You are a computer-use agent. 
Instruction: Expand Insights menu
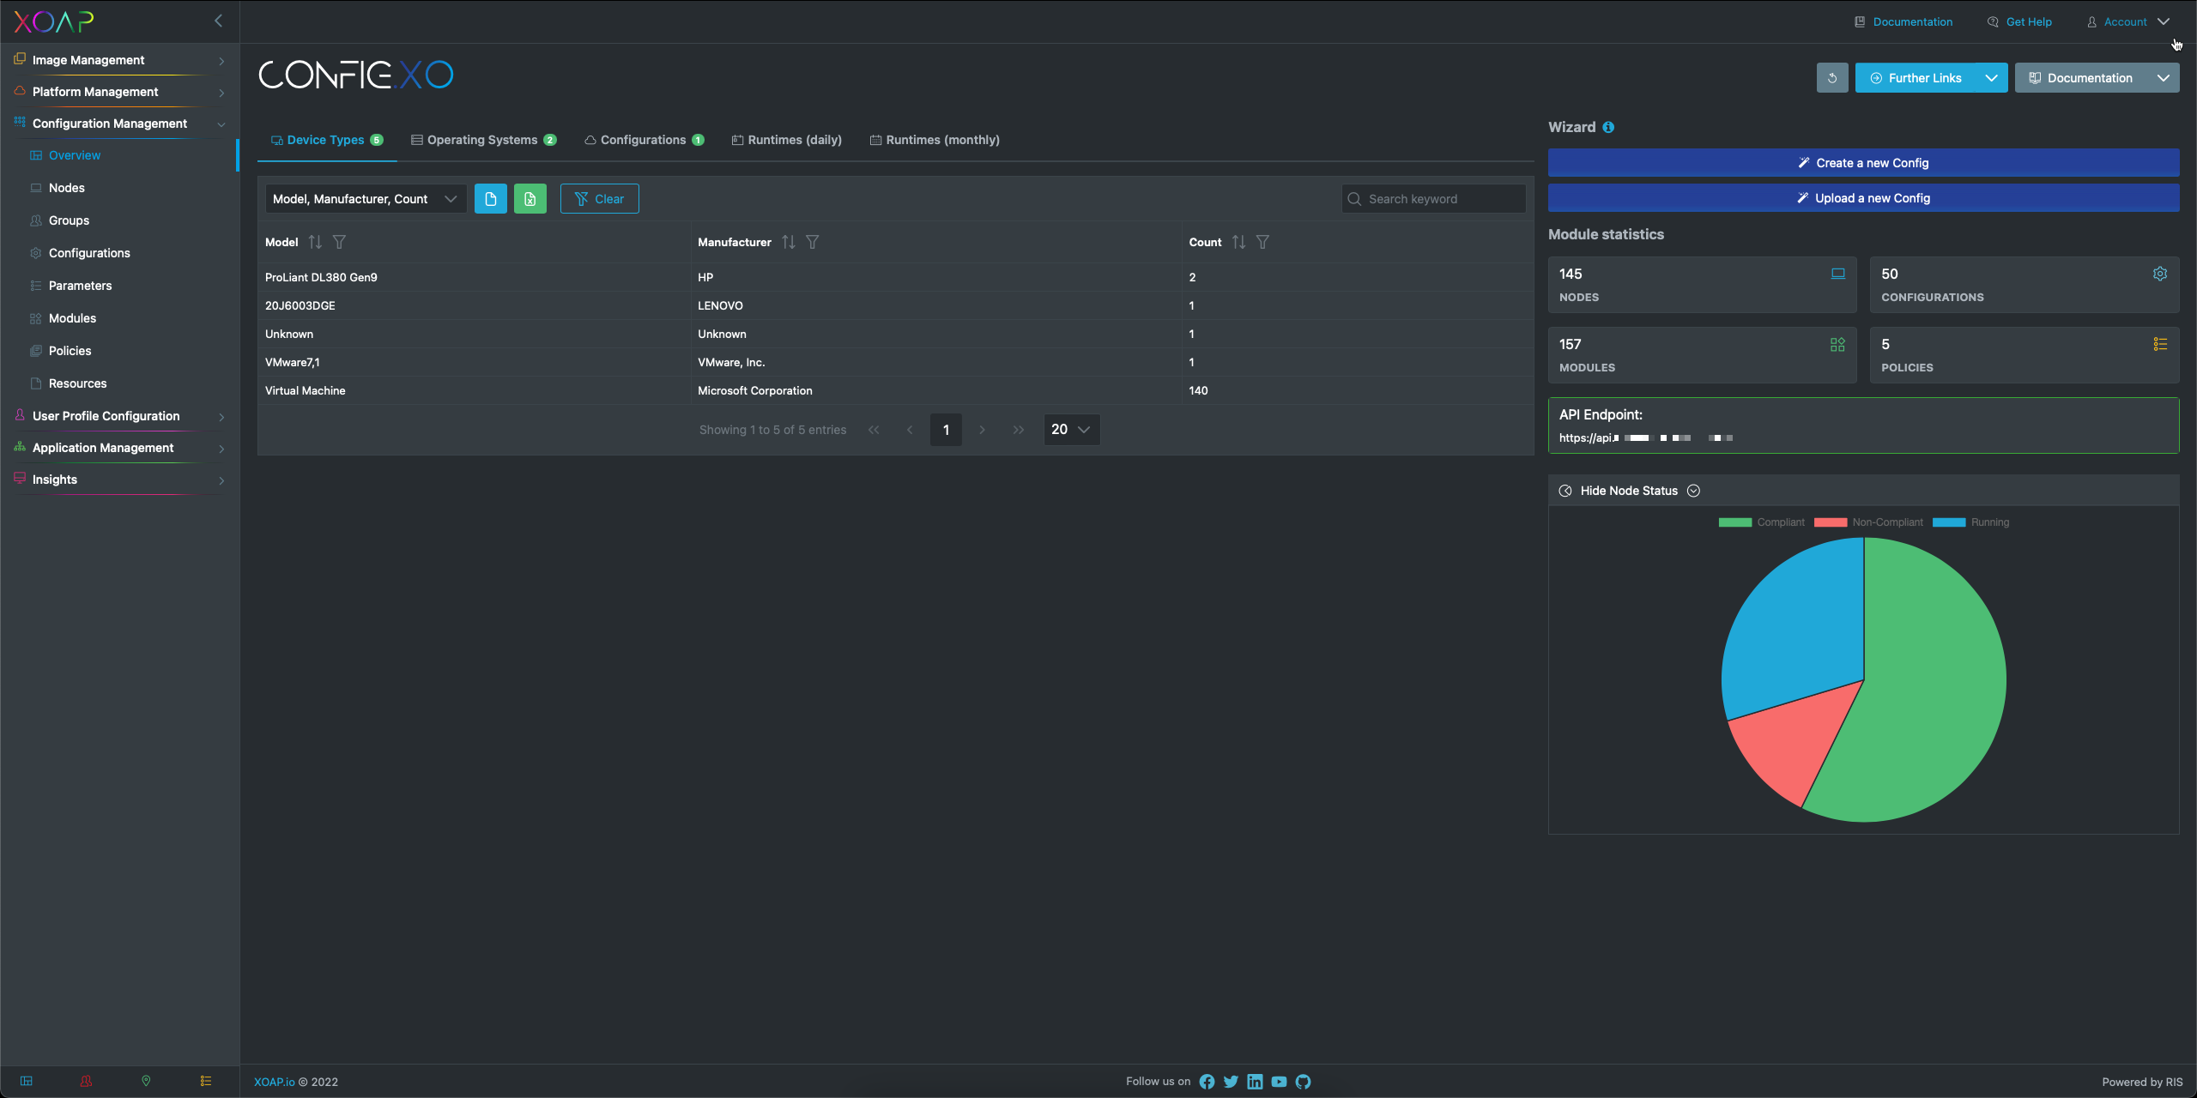click(119, 480)
